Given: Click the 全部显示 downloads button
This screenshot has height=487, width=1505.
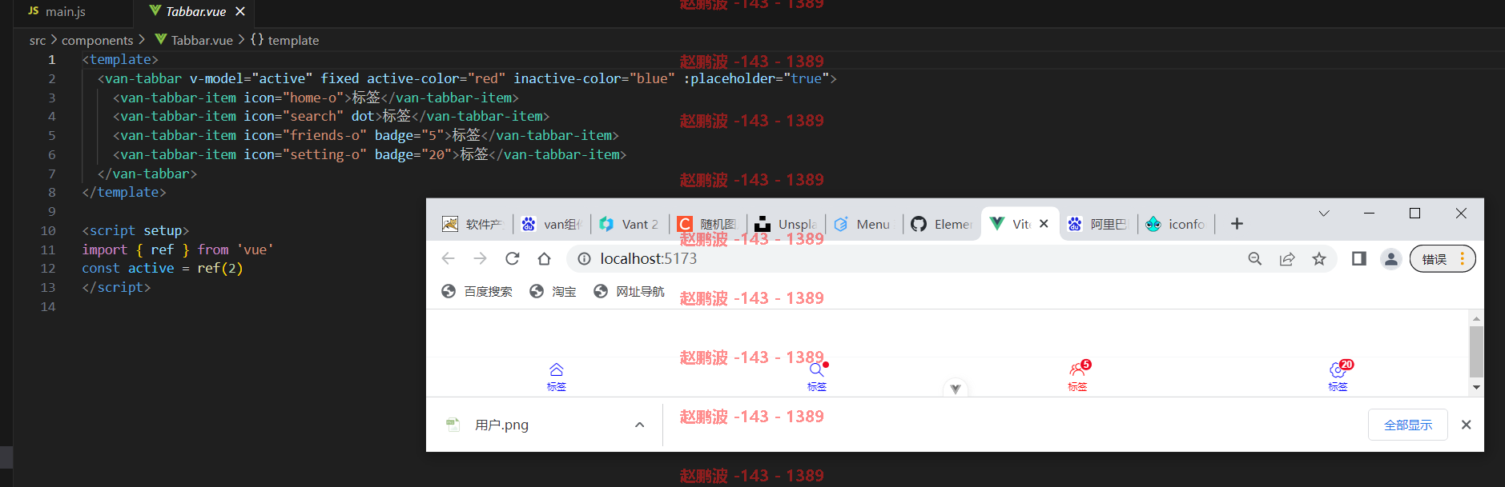Looking at the screenshot, I should tap(1408, 425).
